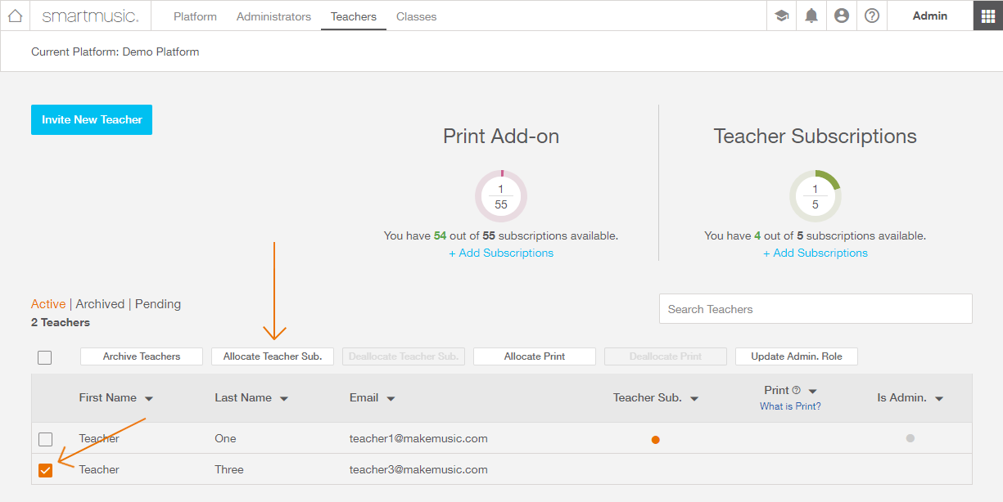The height and width of the screenshot is (502, 1003).
Task: Add Subscriptions under Teacher Subscriptions
Action: (x=816, y=253)
